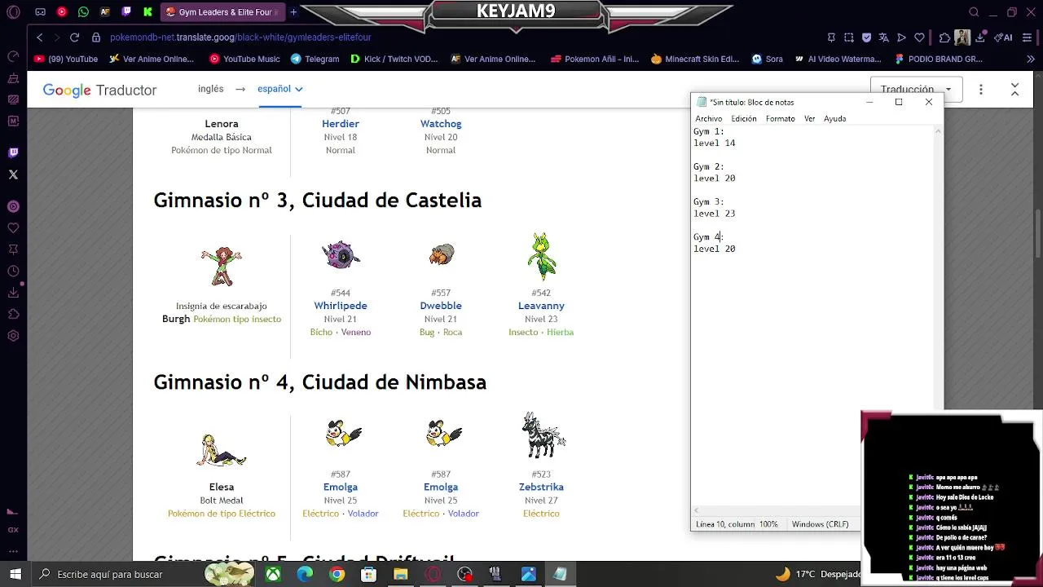The width and height of the screenshot is (1043, 587).
Task: Open the ad blocker shield icon
Action: (x=866, y=38)
